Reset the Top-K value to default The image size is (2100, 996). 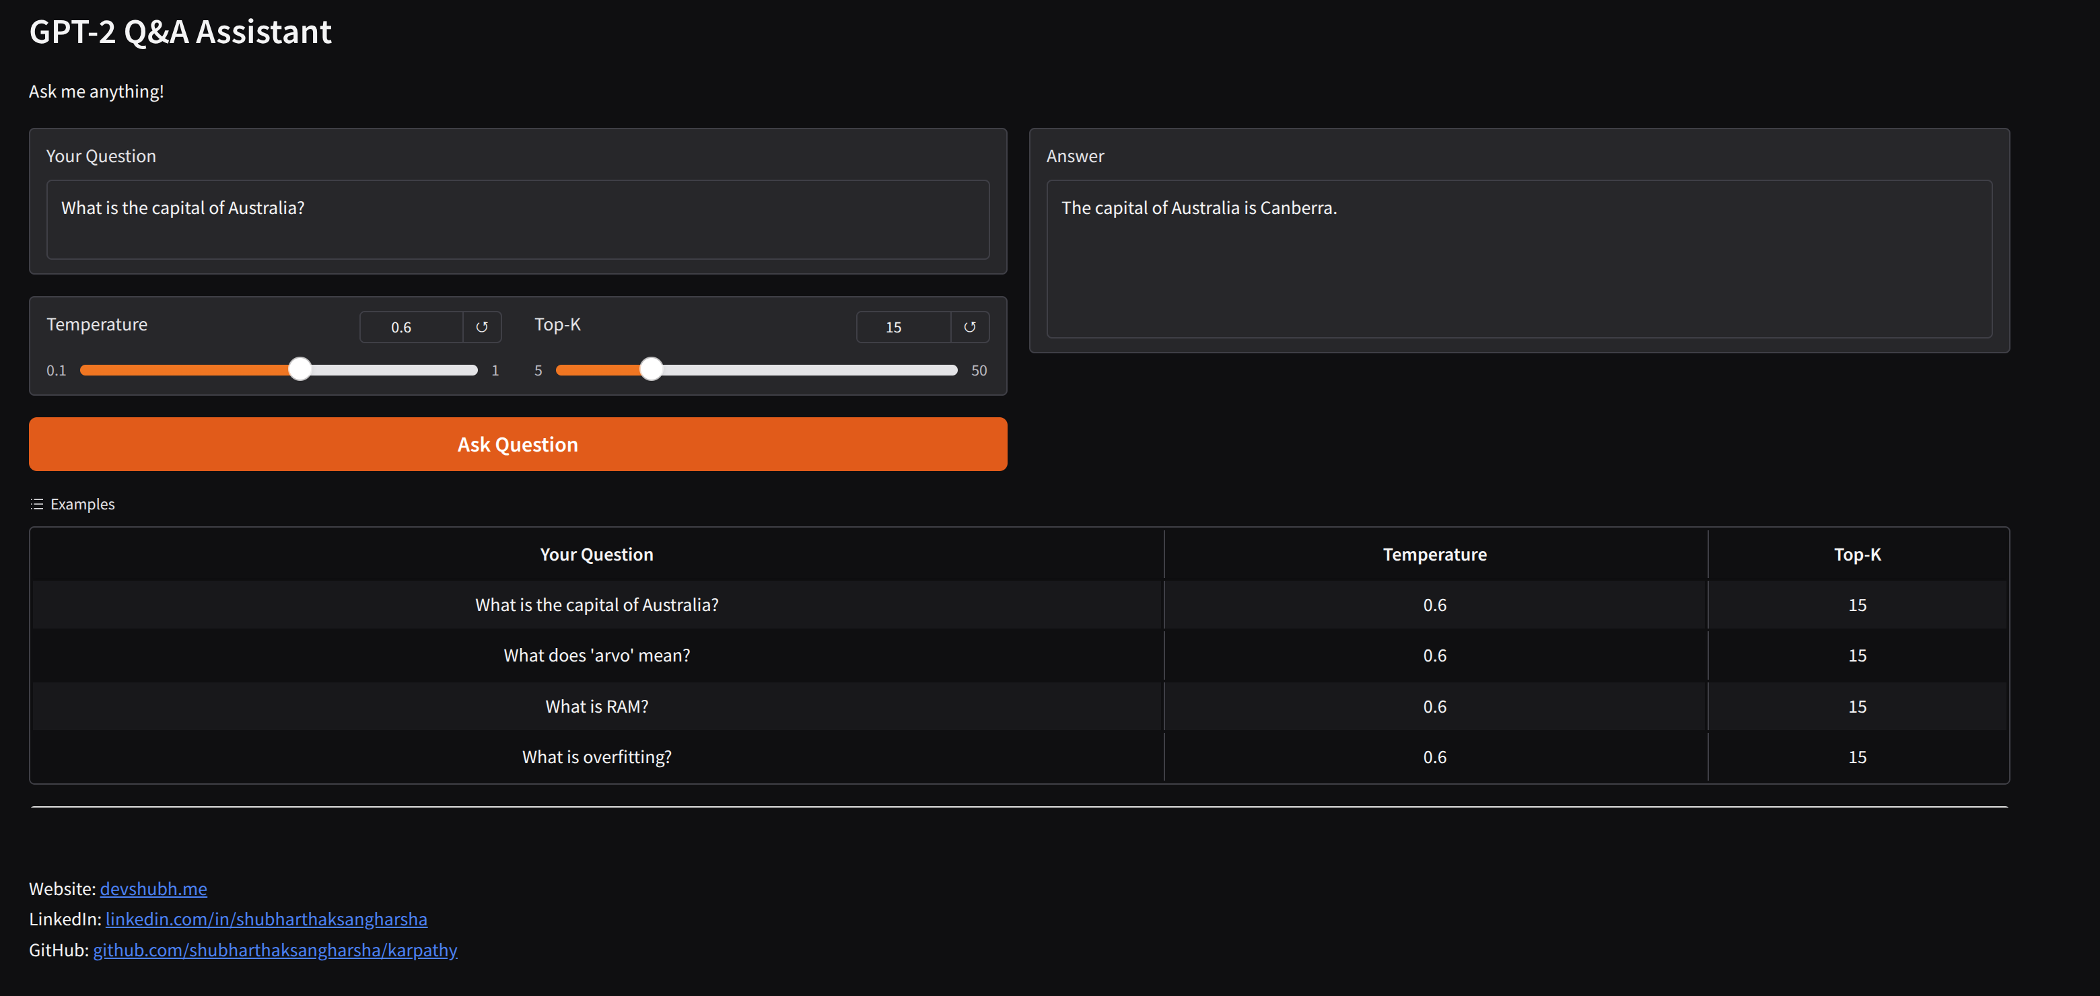coord(969,327)
